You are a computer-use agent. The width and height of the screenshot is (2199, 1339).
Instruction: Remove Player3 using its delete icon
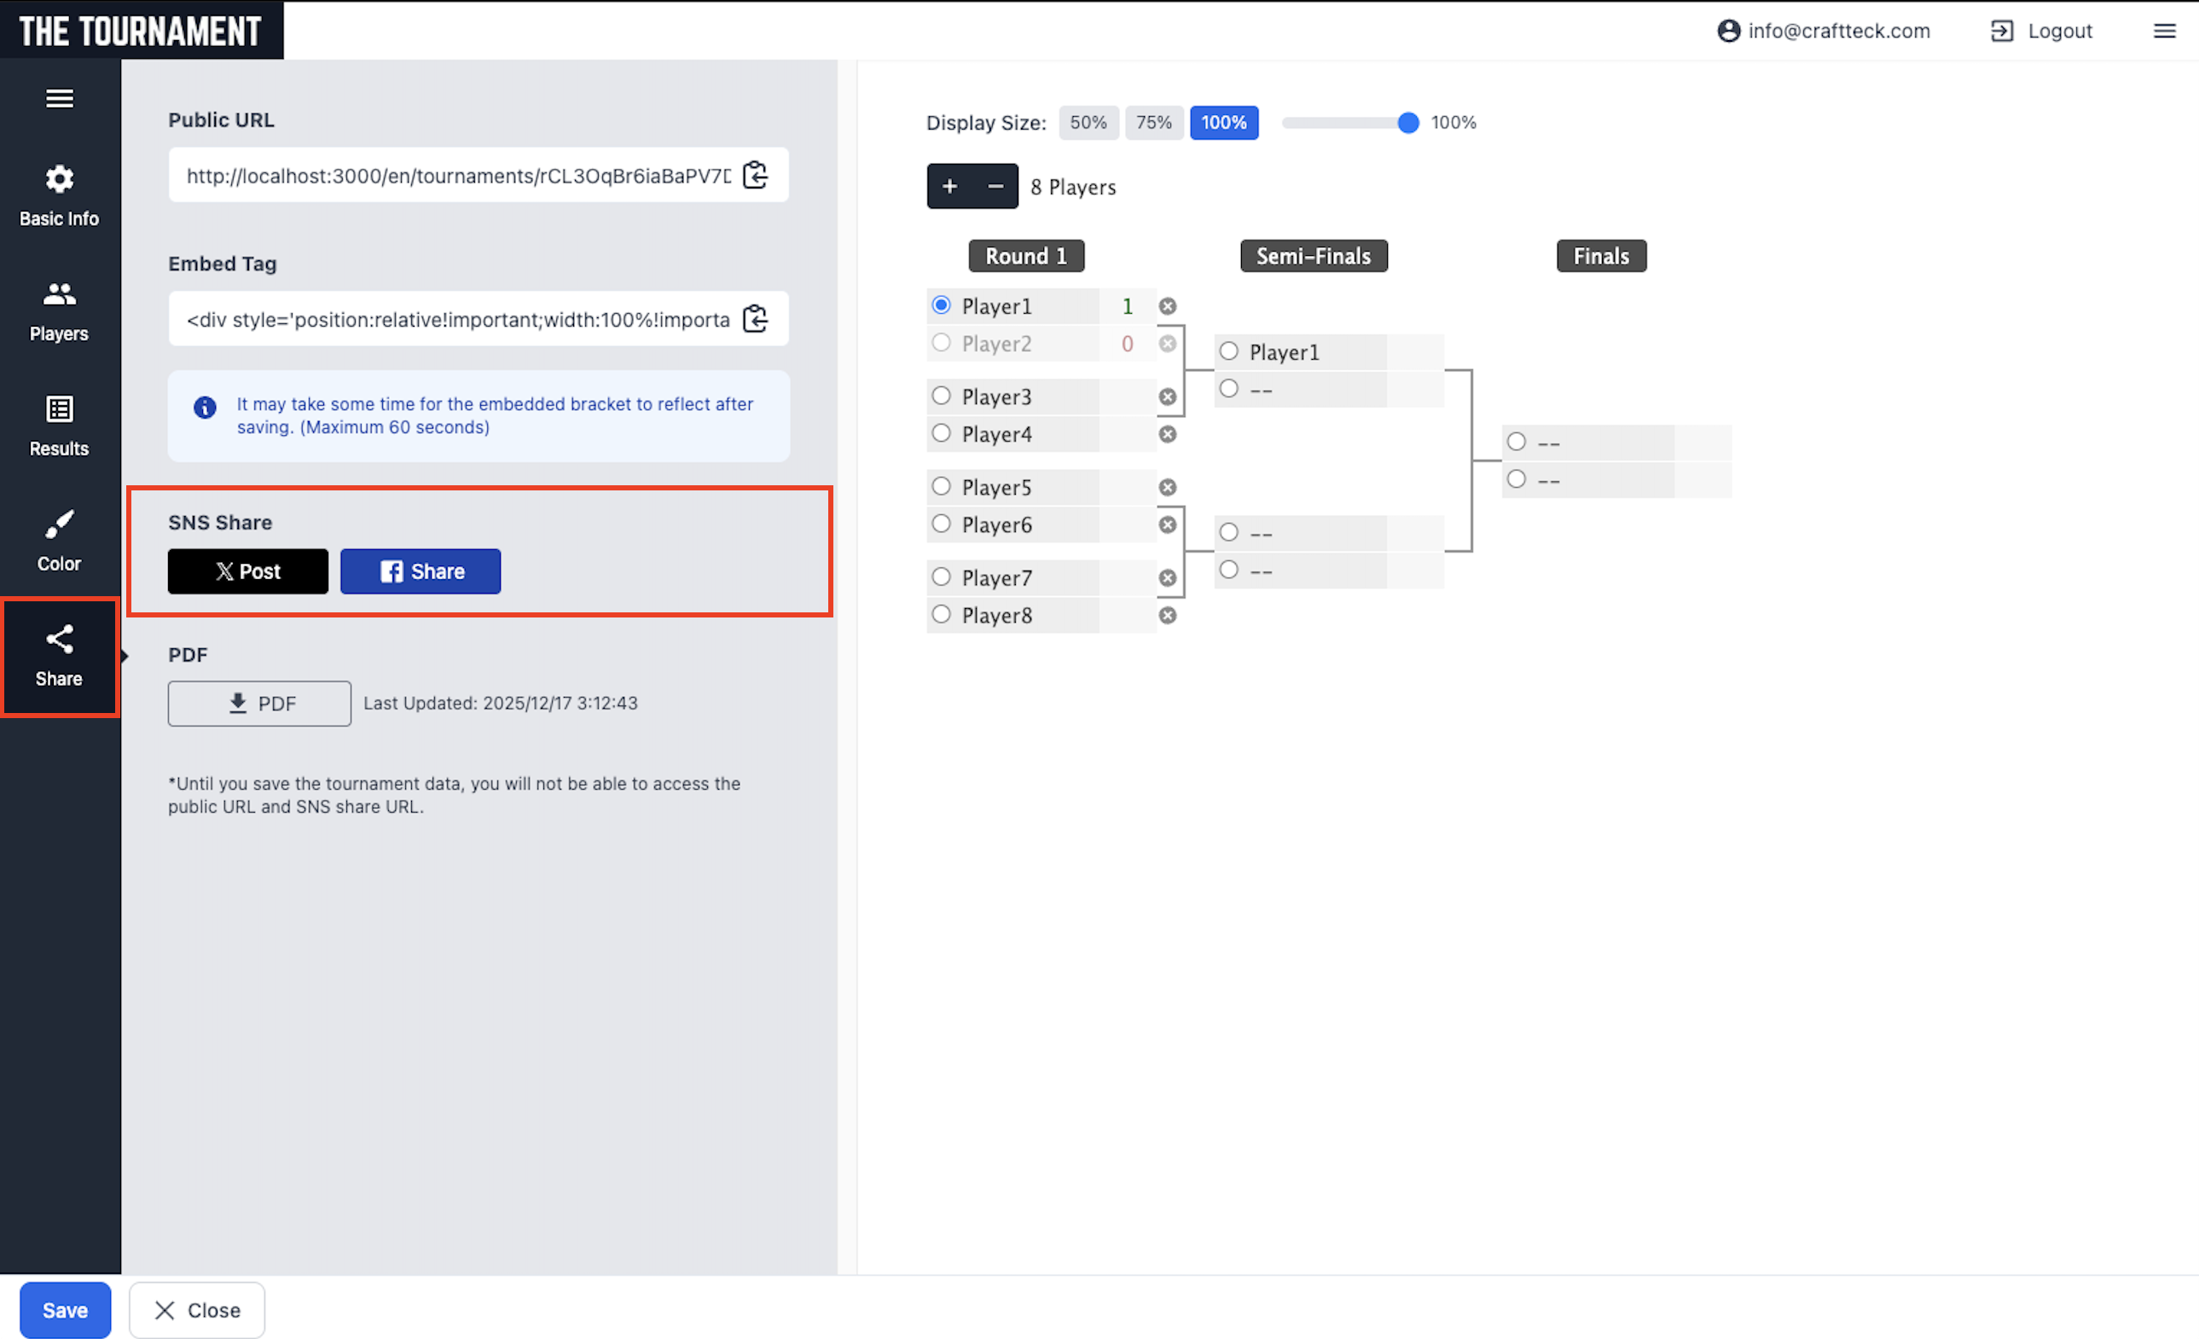coord(1168,397)
